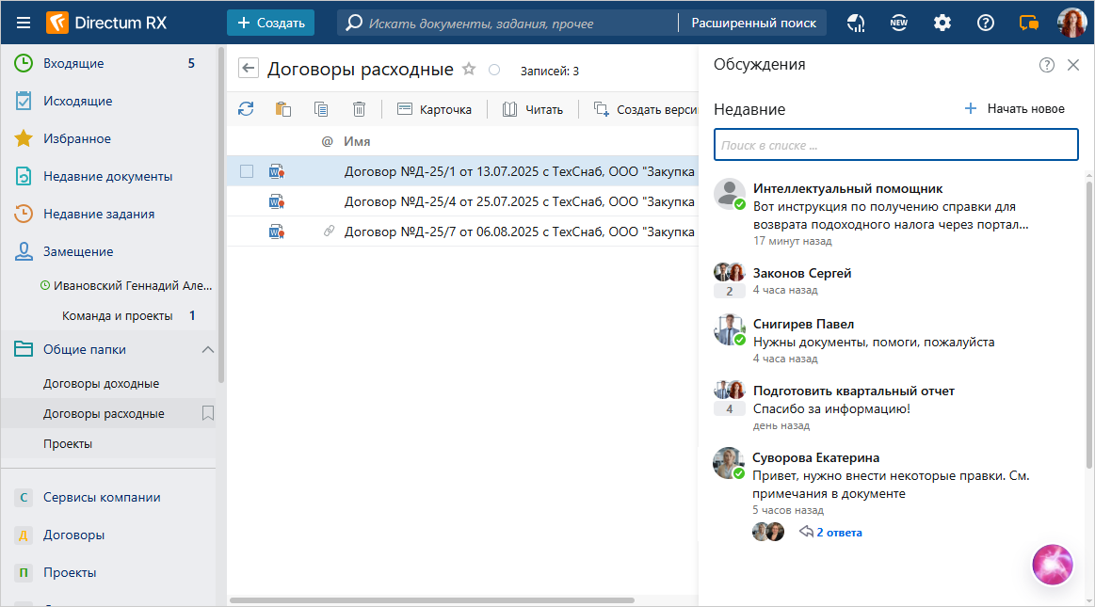Open user profile avatar menu
This screenshot has height=607, width=1095.
click(1071, 23)
